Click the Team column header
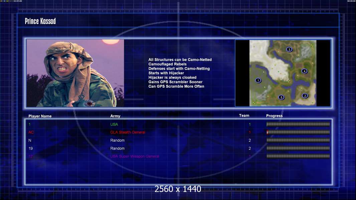Image resolution: width=356 pixels, height=200 pixels. (244, 116)
